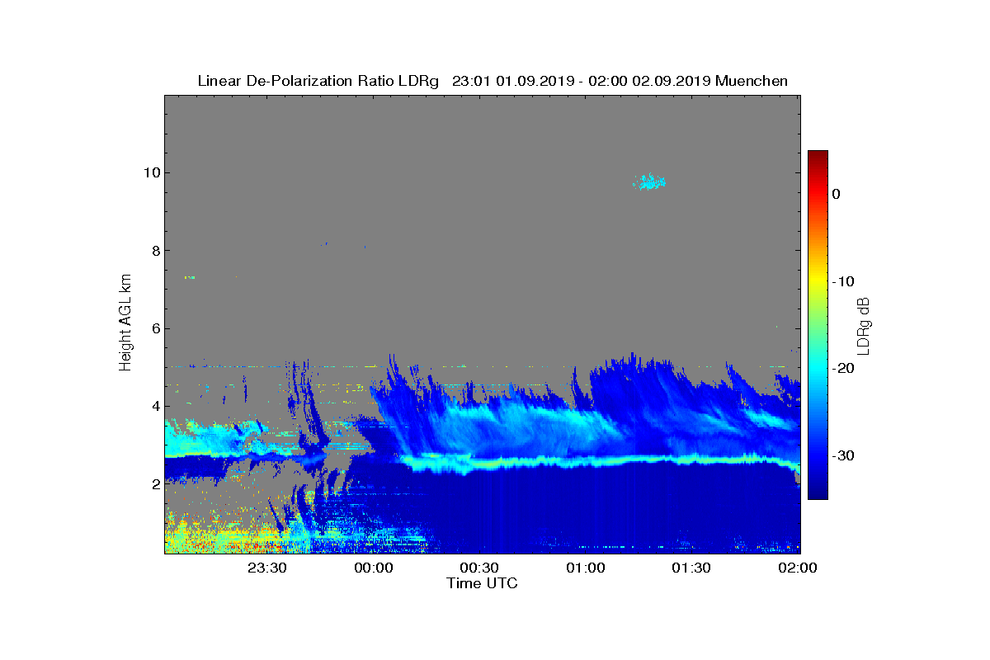Screen dimensions: 990x660
Task: Click the 2 km height tick label
Action: click(154, 484)
